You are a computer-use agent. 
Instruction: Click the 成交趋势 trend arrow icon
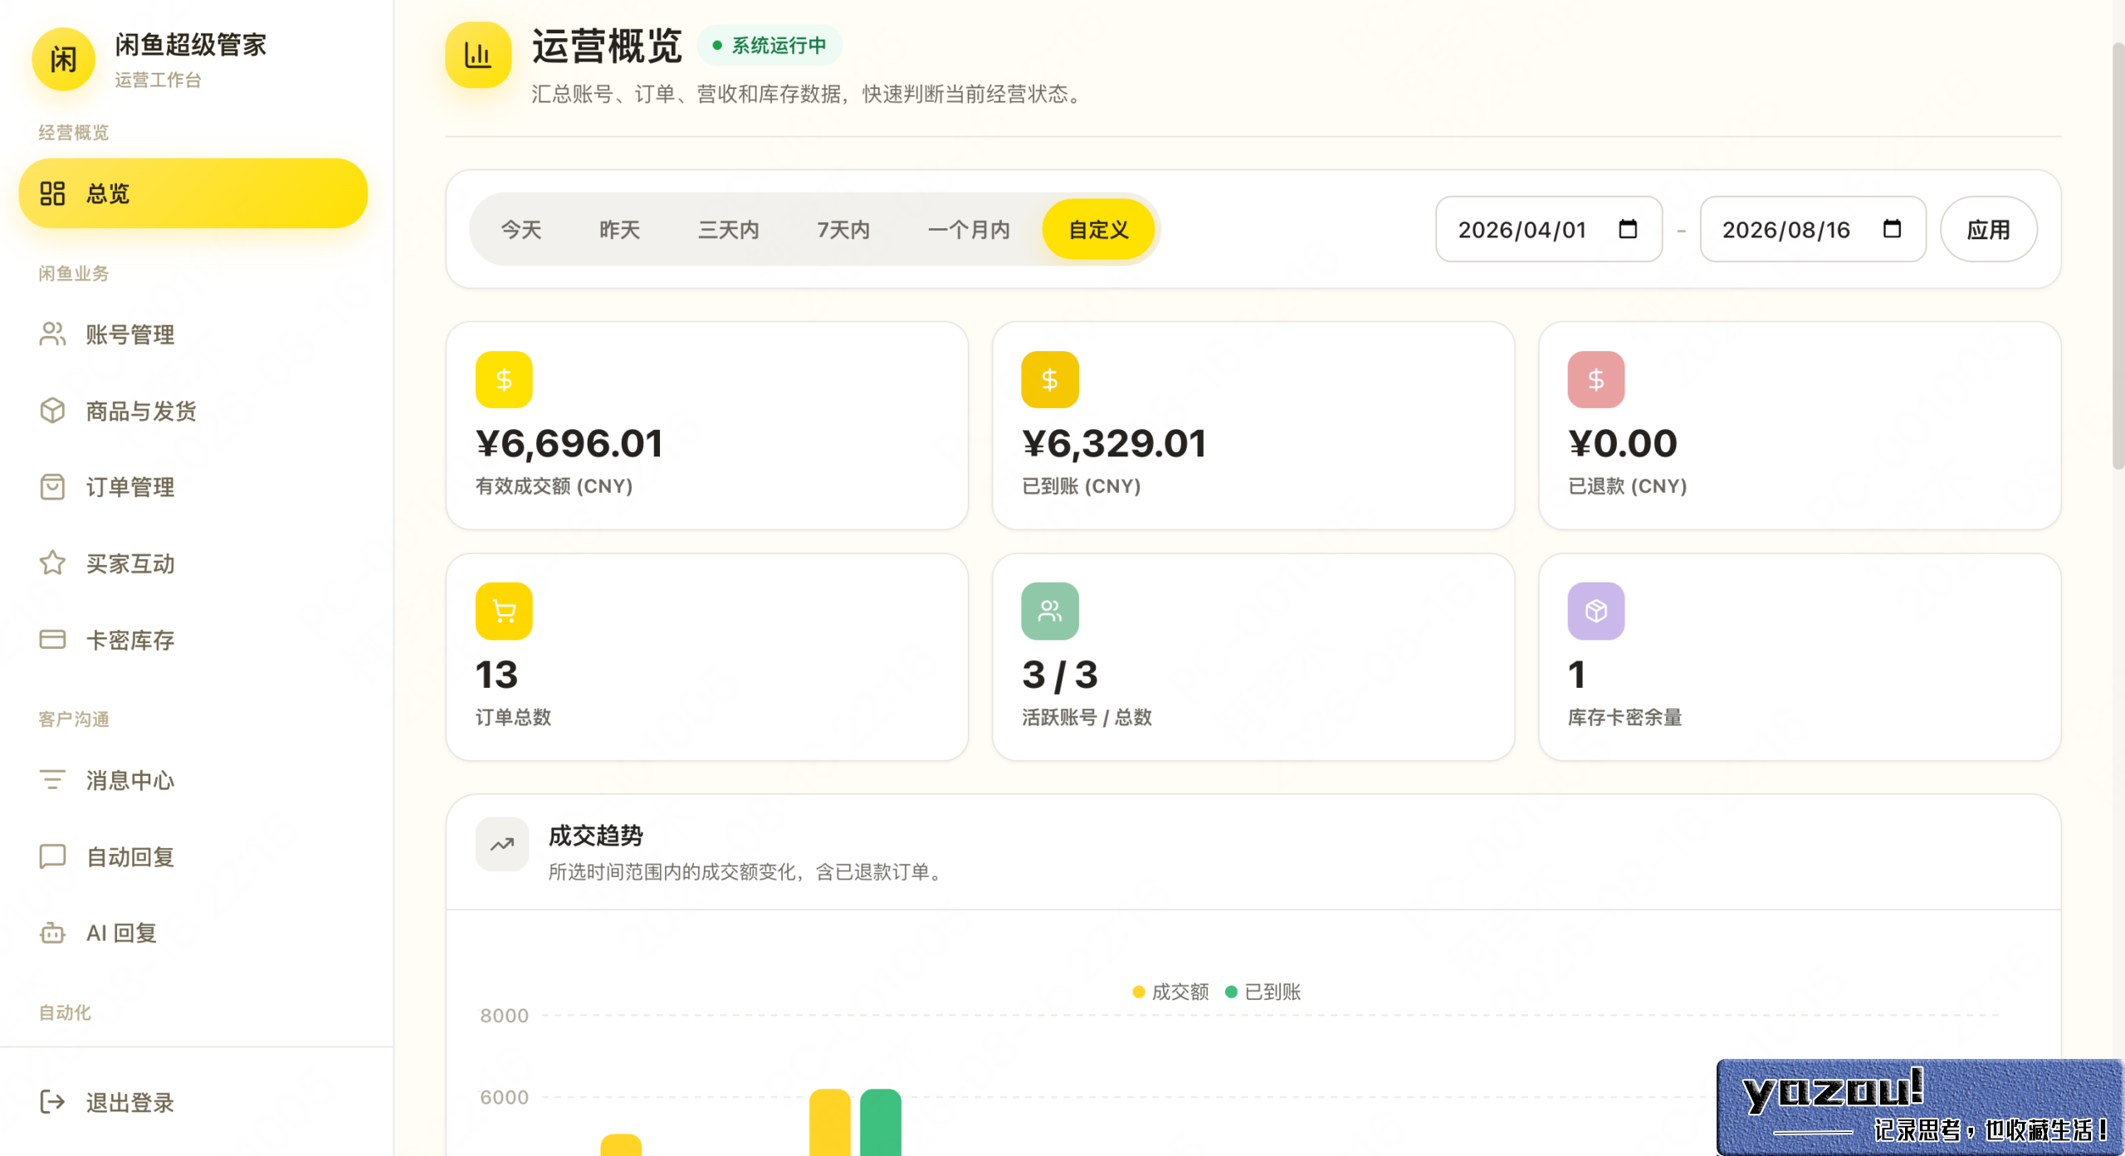[502, 844]
